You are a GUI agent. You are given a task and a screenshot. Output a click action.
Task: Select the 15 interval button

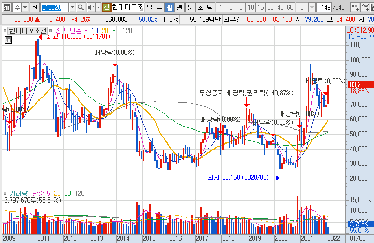[x=260, y=7]
